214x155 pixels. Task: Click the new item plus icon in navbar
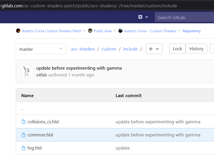click(140, 17)
